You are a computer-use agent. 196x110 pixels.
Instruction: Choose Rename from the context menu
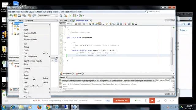pos(27,69)
